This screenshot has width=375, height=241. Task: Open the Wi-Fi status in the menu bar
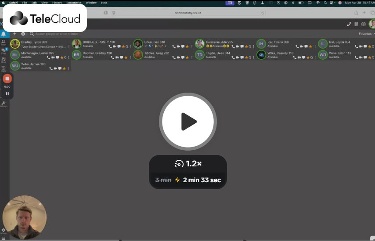tap(317, 3)
